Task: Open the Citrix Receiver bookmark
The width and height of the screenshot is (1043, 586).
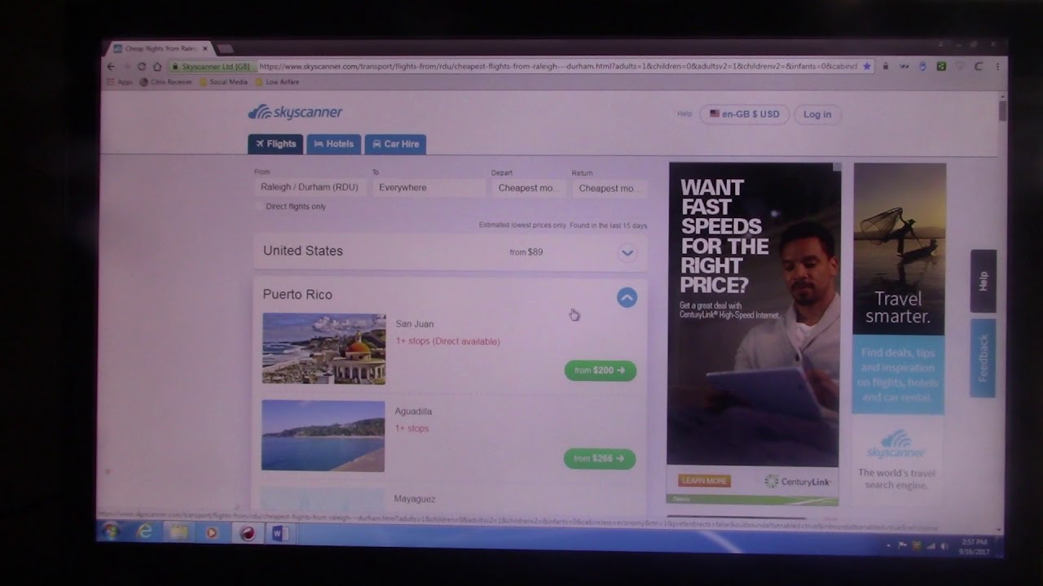Action: point(166,82)
